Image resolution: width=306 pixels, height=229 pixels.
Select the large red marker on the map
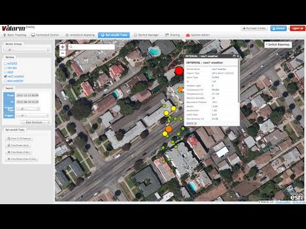point(179,71)
